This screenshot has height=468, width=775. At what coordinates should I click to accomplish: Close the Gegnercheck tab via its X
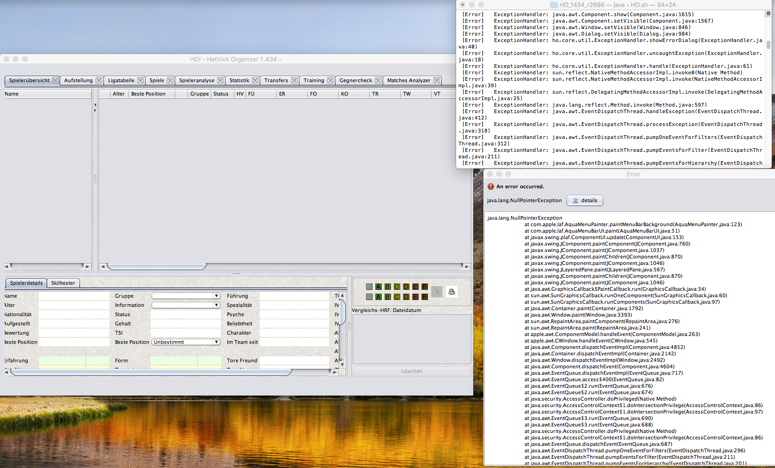(378, 80)
